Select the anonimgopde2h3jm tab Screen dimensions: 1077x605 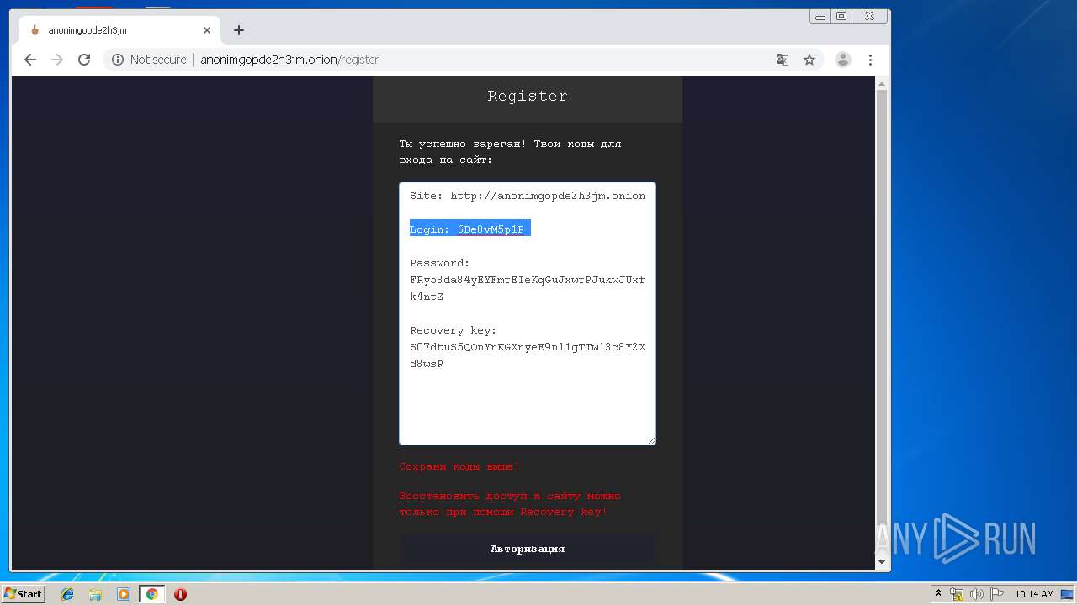[118, 30]
